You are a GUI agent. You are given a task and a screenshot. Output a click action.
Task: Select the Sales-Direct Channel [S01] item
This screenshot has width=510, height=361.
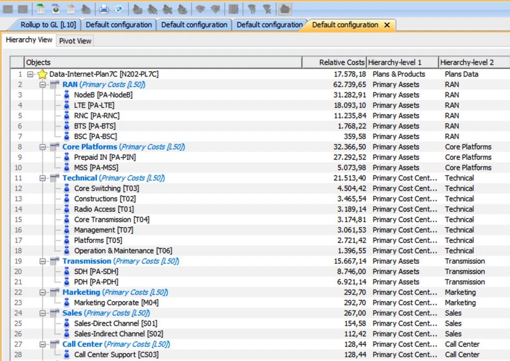pyautogui.click(x=117, y=323)
